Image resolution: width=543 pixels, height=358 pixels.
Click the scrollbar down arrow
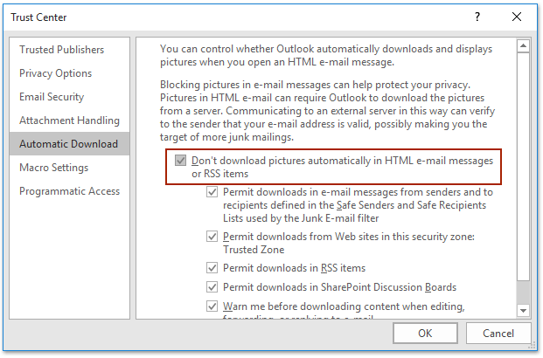[523, 310]
